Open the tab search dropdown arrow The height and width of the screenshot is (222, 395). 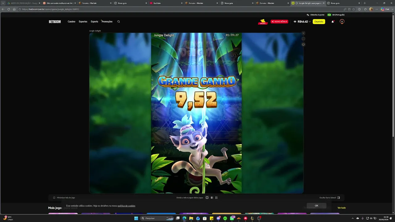pos(3,3)
